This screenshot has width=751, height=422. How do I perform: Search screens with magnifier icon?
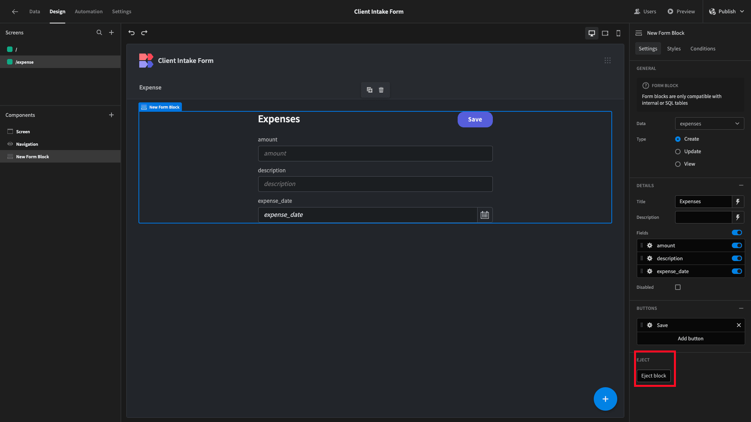99,33
